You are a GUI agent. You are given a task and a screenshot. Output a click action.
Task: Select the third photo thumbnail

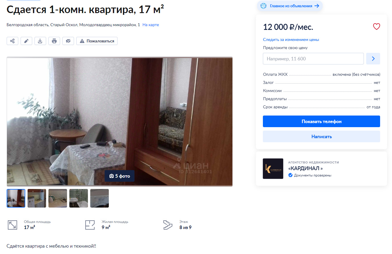[x=58, y=198]
